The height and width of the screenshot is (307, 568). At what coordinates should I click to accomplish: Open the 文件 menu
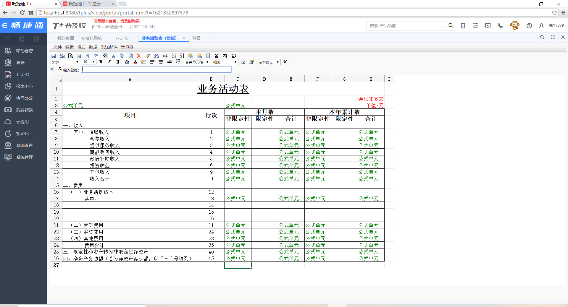pyautogui.click(x=58, y=47)
